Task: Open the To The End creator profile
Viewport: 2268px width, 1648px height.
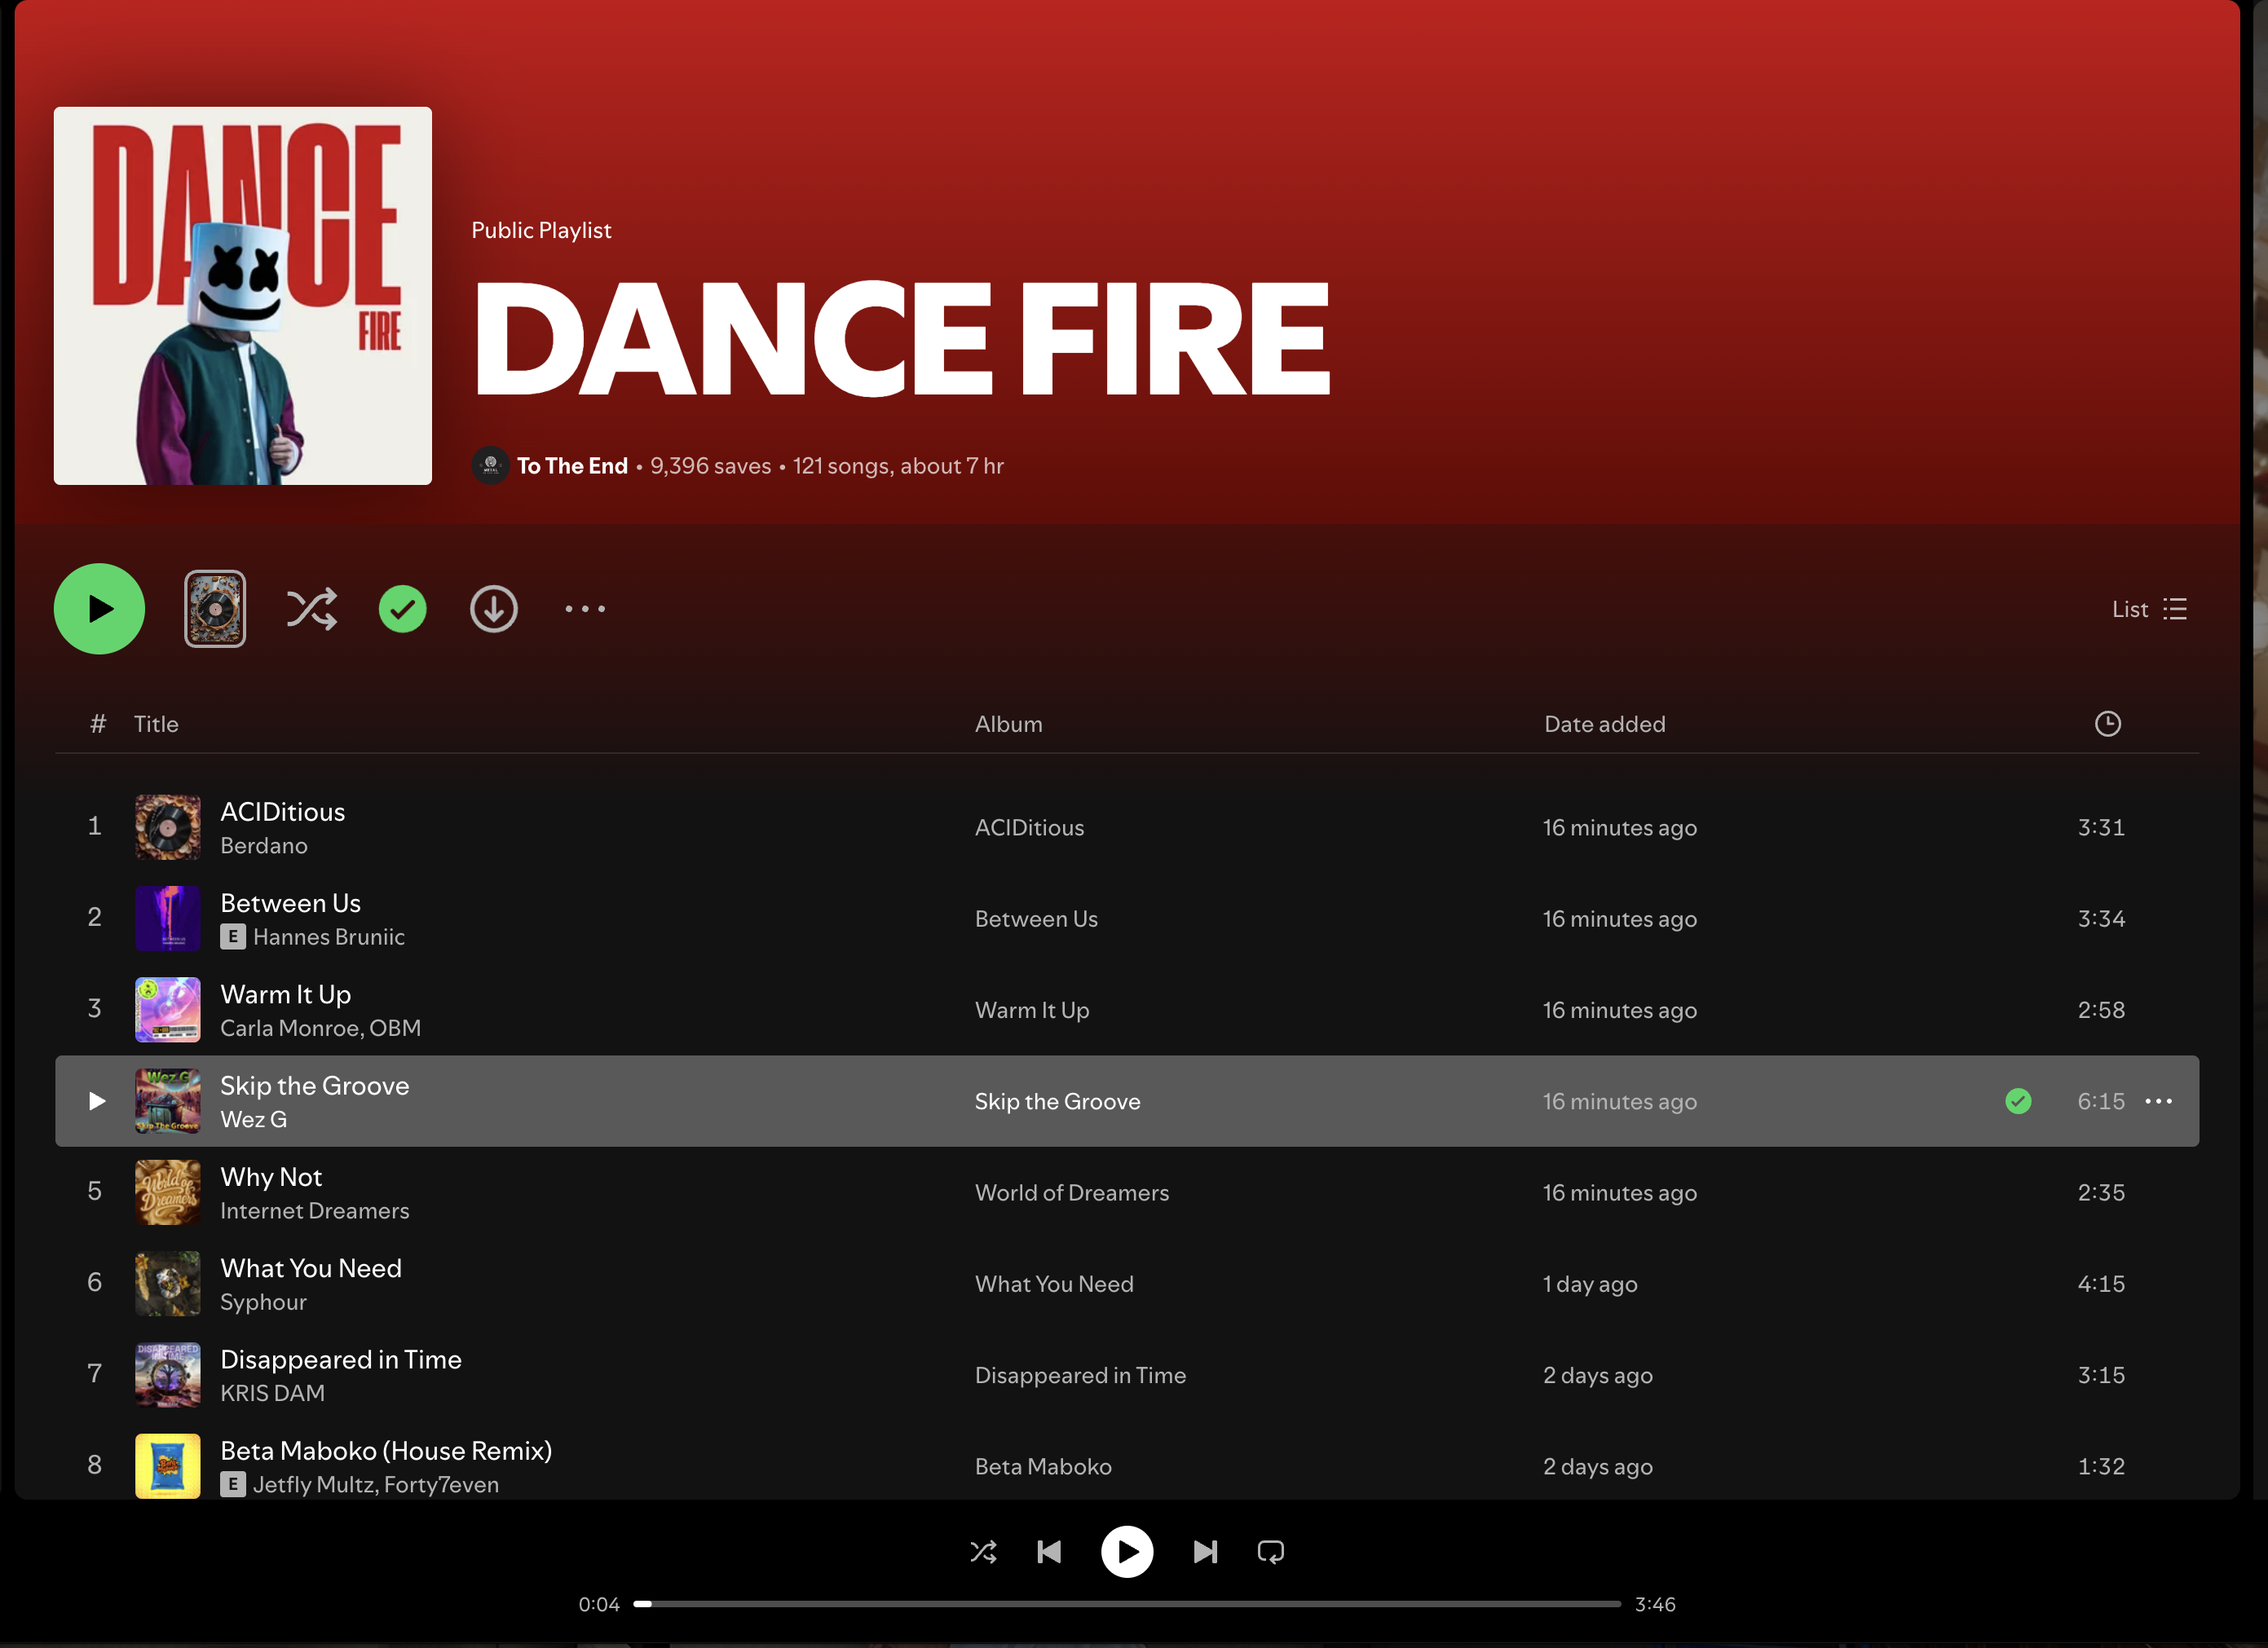Action: [571, 466]
